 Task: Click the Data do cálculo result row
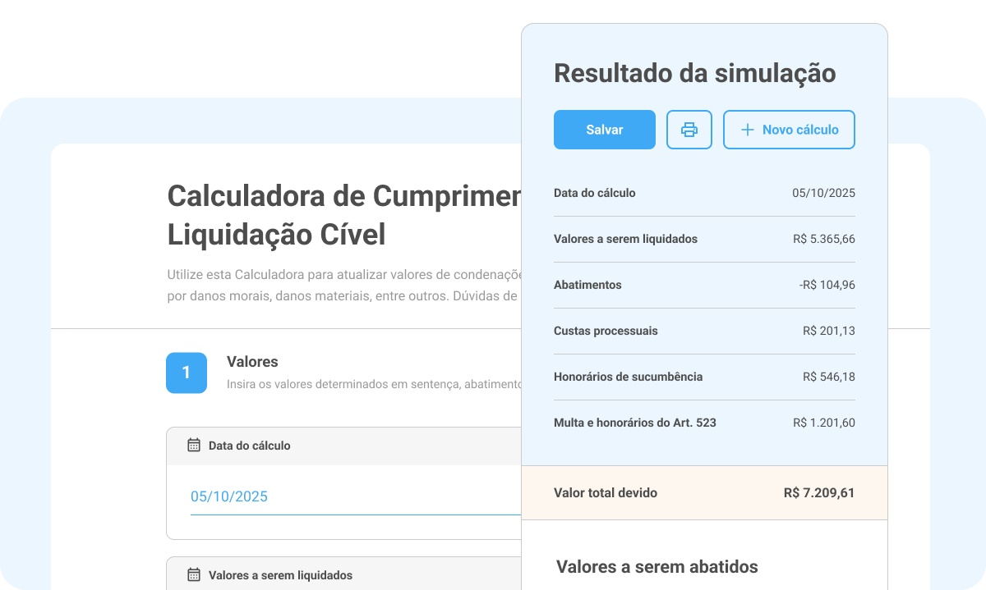704,193
